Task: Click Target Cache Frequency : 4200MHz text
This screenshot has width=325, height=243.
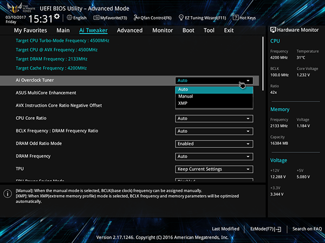Action: click(x=51, y=68)
